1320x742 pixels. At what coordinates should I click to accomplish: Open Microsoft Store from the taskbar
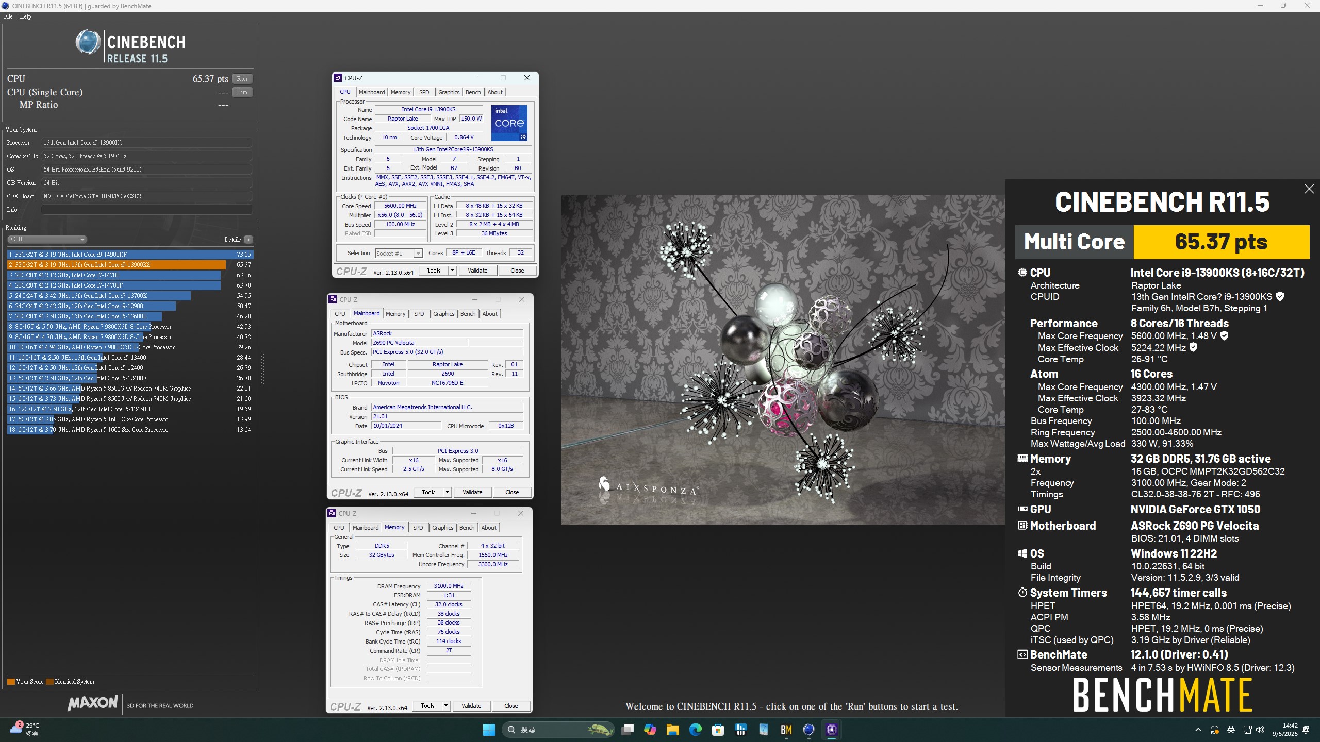(718, 730)
